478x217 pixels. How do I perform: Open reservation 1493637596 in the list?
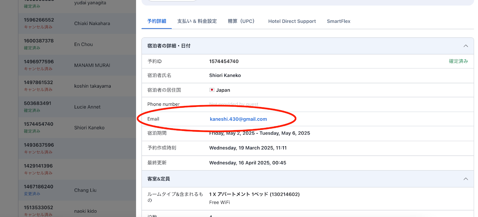tap(39, 145)
